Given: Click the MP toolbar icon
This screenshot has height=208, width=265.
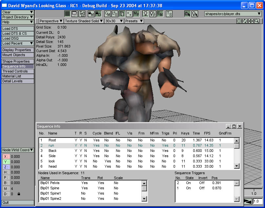Looking at the screenshot, I should click(136, 13).
